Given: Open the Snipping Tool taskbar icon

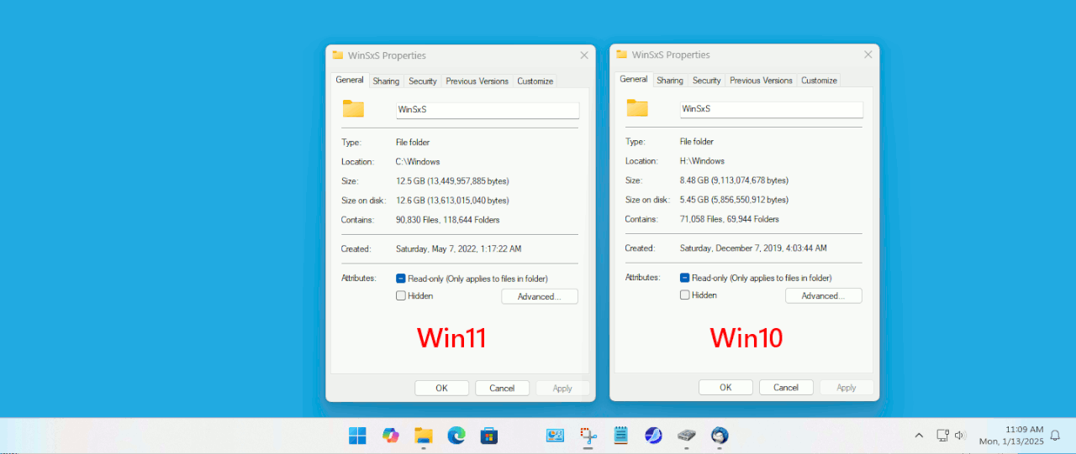Looking at the screenshot, I should (588, 435).
